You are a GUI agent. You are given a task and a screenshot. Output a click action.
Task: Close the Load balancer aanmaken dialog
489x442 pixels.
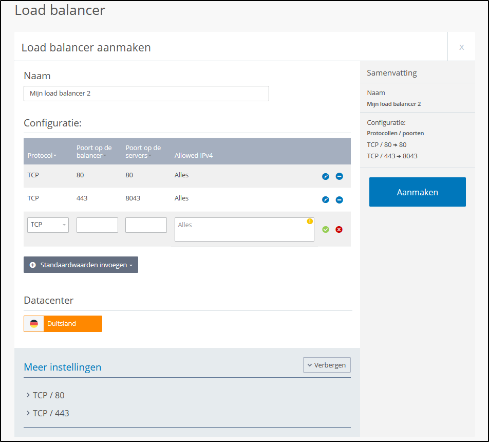tap(461, 47)
